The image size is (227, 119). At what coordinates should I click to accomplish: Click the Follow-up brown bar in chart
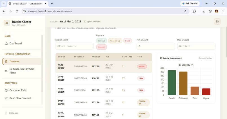[x=183, y=83]
